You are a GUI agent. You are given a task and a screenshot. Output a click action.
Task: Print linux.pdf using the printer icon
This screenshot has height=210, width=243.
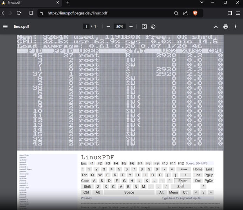[225, 27]
